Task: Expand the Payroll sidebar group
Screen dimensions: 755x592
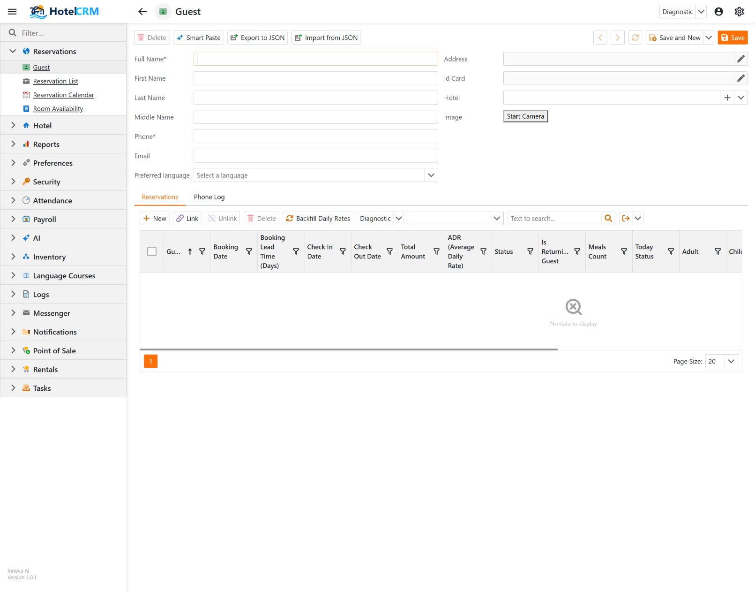Action: tap(13, 219)
